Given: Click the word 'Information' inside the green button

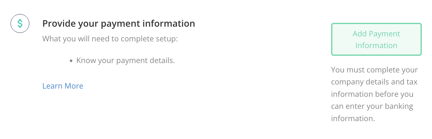Looking at the screenshot, I should coord(376,45).
